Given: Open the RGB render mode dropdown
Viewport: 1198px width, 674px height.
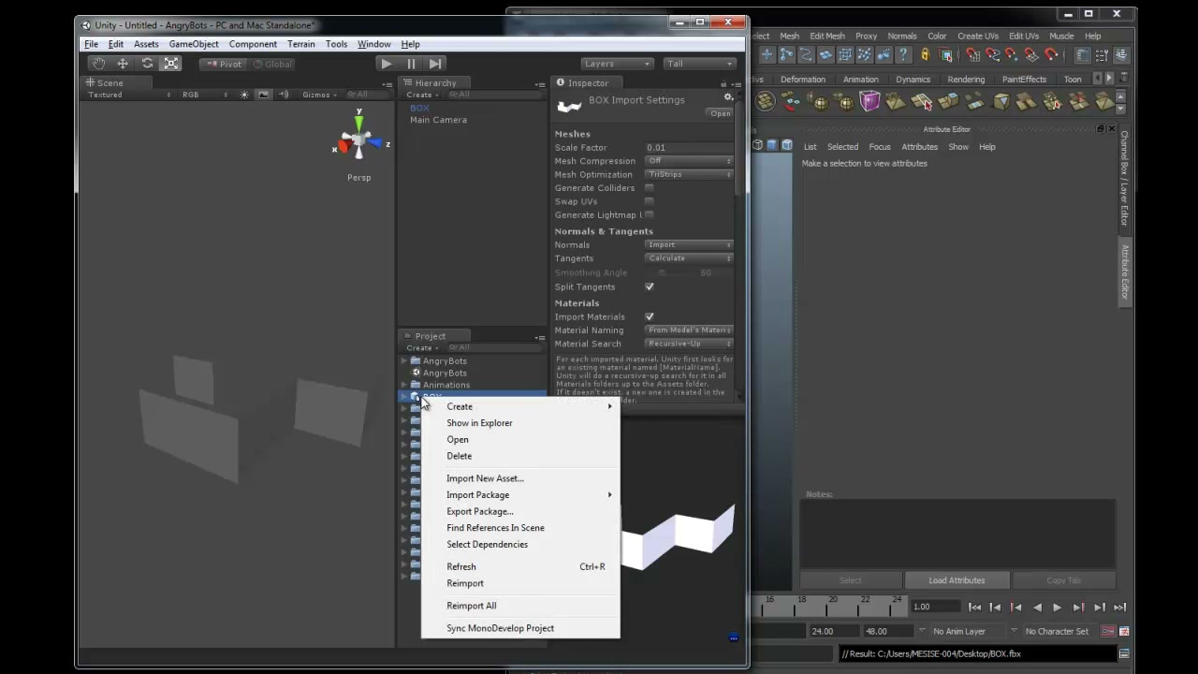Looking at the screenshot, I should coord(204,95).
